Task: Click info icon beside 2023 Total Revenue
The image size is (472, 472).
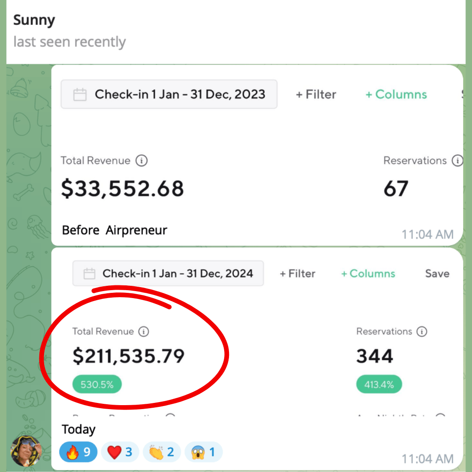Action: (141, 161)
